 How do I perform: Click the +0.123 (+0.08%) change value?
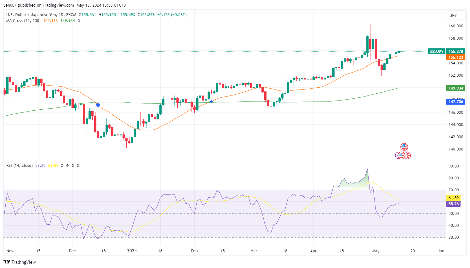pos(172,15)
